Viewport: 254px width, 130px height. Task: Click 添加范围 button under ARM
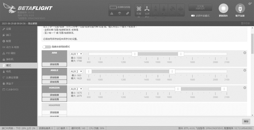point(54,64)
